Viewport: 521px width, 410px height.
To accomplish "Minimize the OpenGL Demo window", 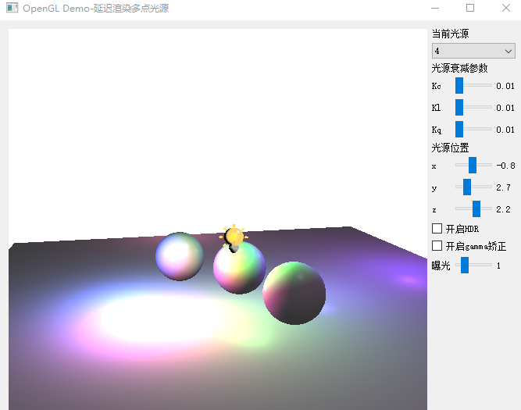I will tap(435, 8).
